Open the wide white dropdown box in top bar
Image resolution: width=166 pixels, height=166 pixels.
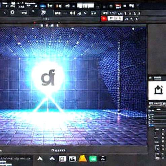pyautogui.click(x=86, y=5)
